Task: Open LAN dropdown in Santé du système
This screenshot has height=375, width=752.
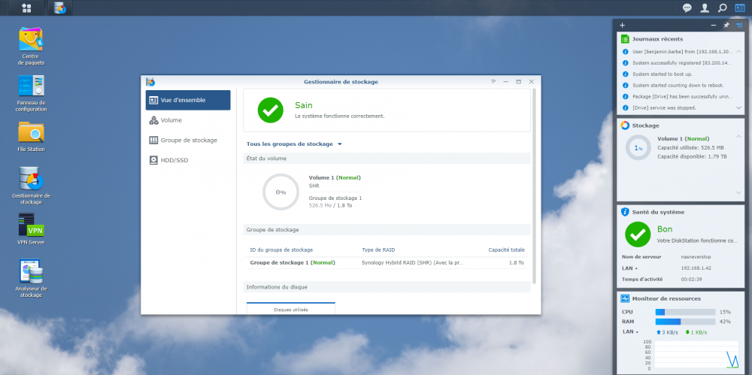Action: click(x=629, y=268)
